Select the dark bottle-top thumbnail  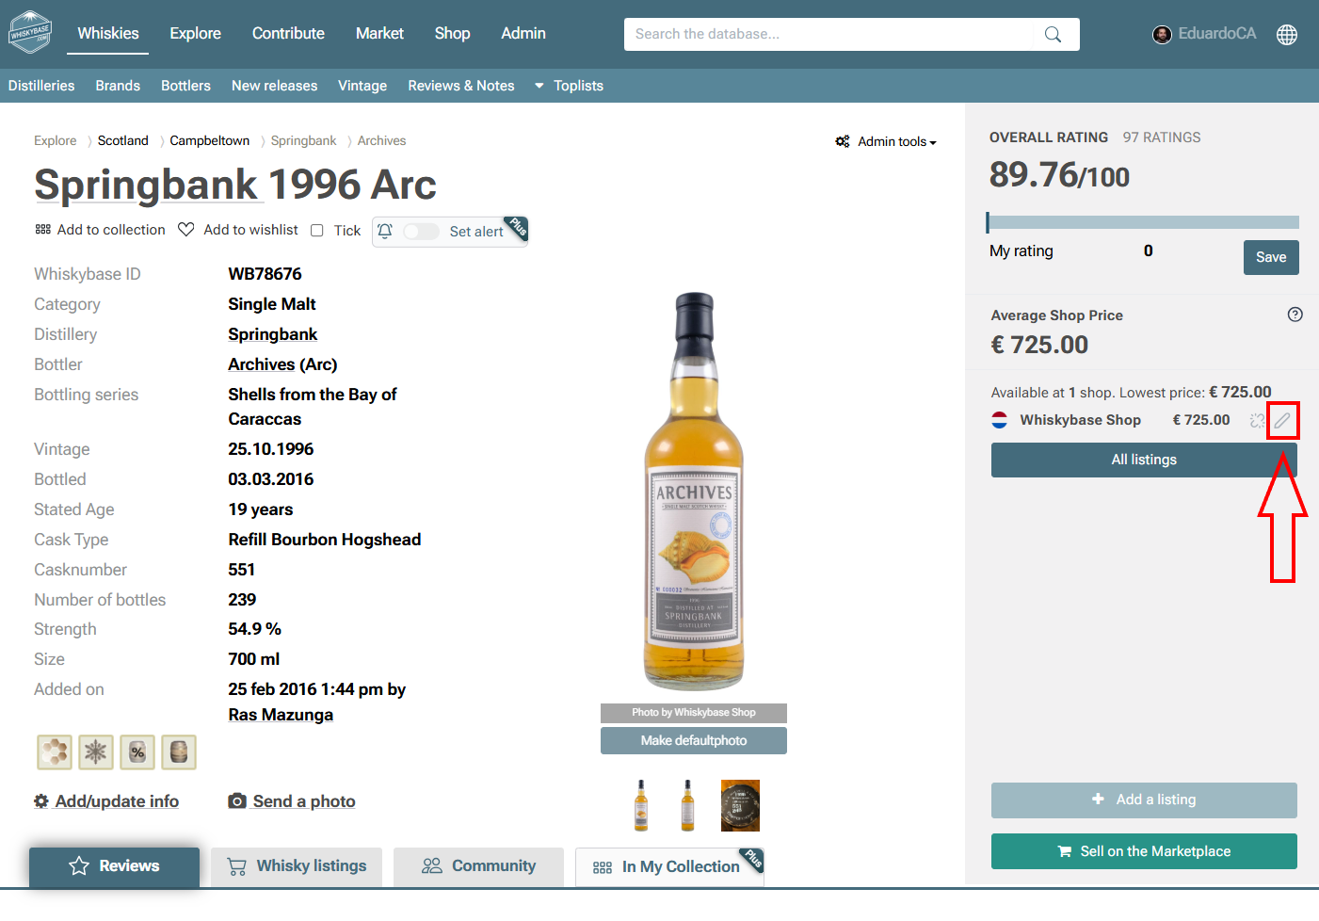[x=740, y=805]
